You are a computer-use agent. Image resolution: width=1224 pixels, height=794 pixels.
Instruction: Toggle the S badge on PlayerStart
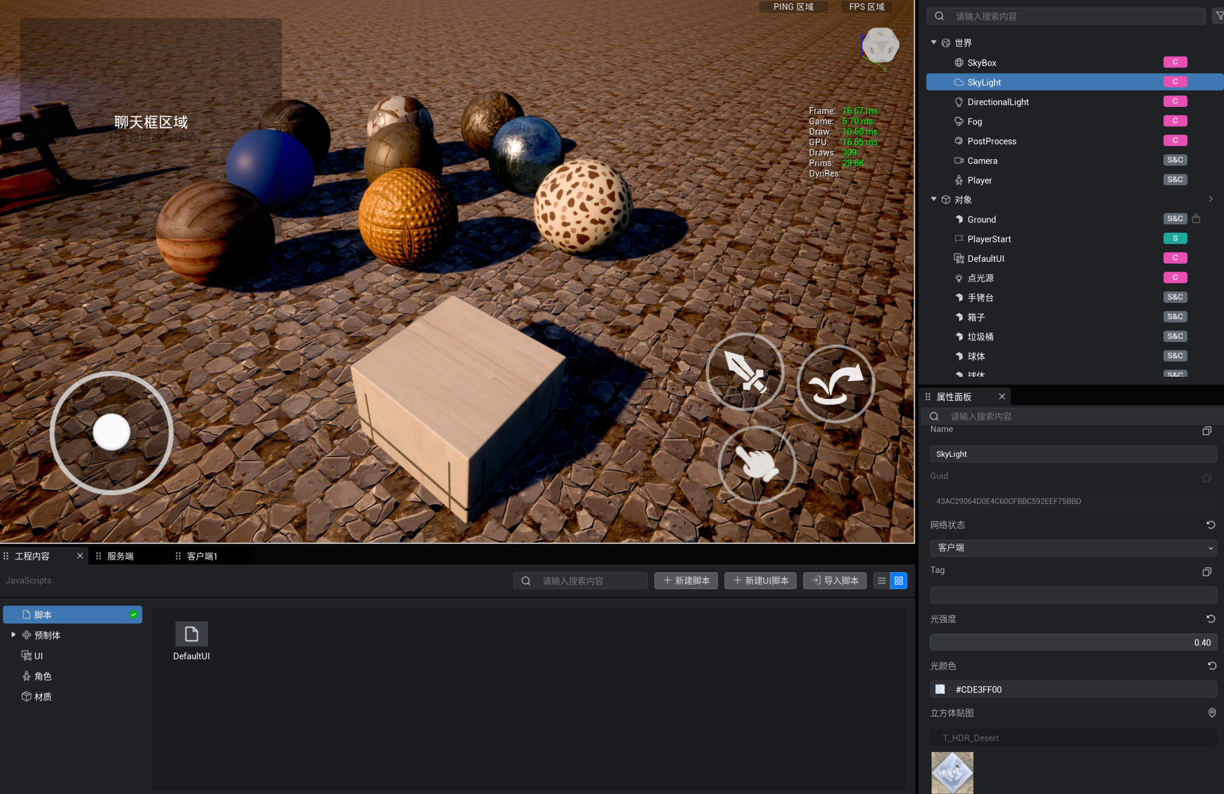[x=1175, y=238]
